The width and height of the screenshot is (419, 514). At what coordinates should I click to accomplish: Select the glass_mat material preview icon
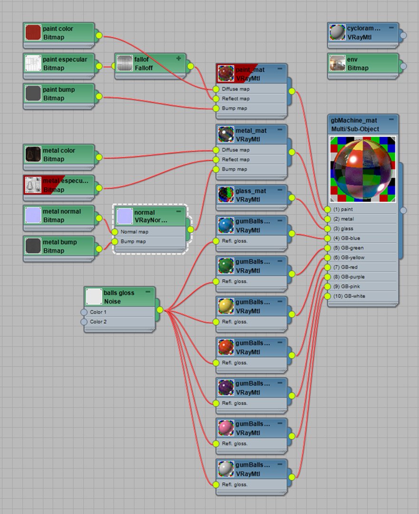coord(226,195)
